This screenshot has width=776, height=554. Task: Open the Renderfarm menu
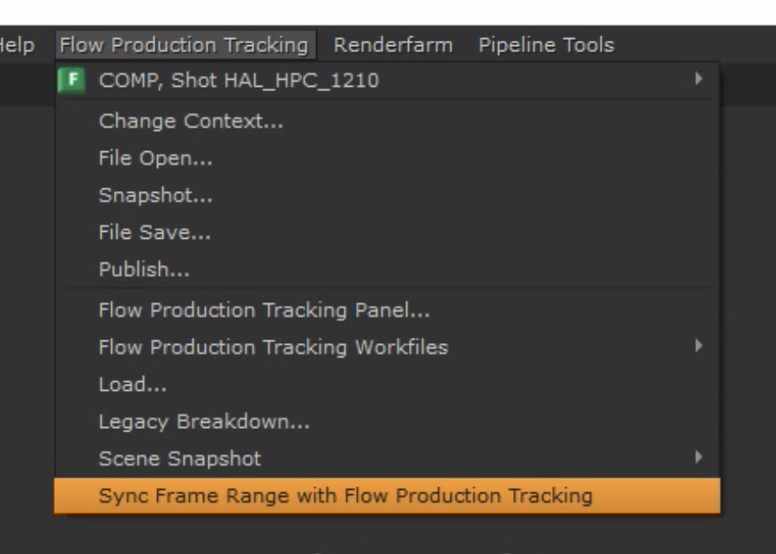point(393,45)
